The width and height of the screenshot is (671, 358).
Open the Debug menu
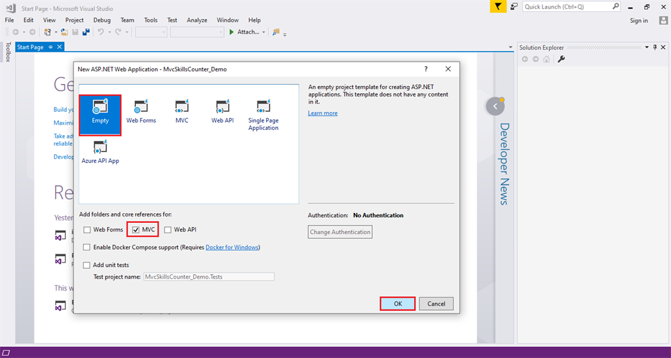(x=102, y=20)
